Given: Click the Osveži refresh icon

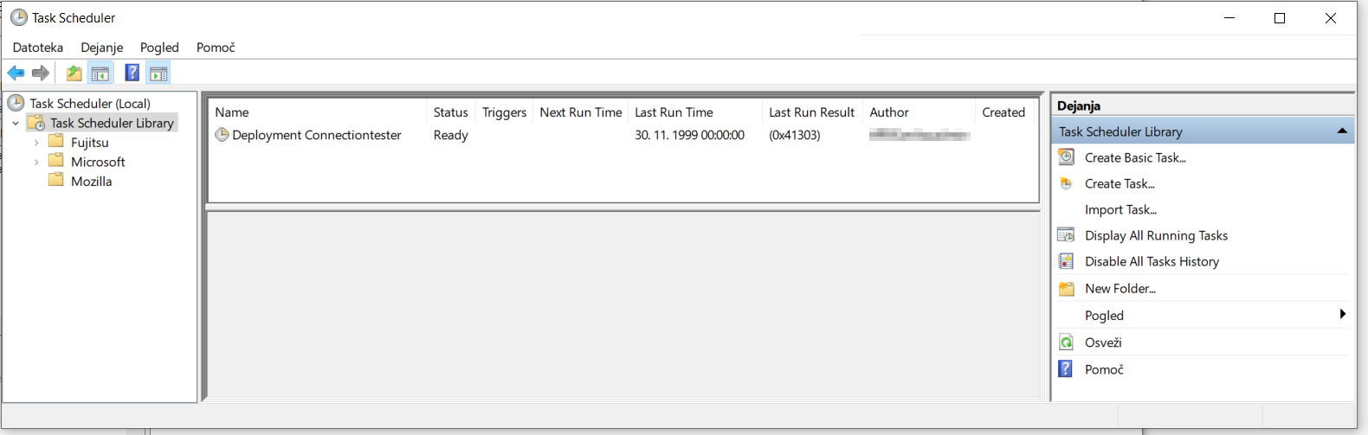Looking at the screenshot, I should coord(1067,342).
